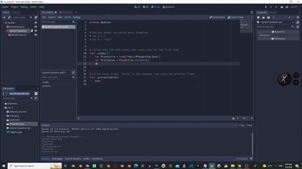Screen dimensions: 302x169
Task: Open the Editor menu
Action: (33, 7)
